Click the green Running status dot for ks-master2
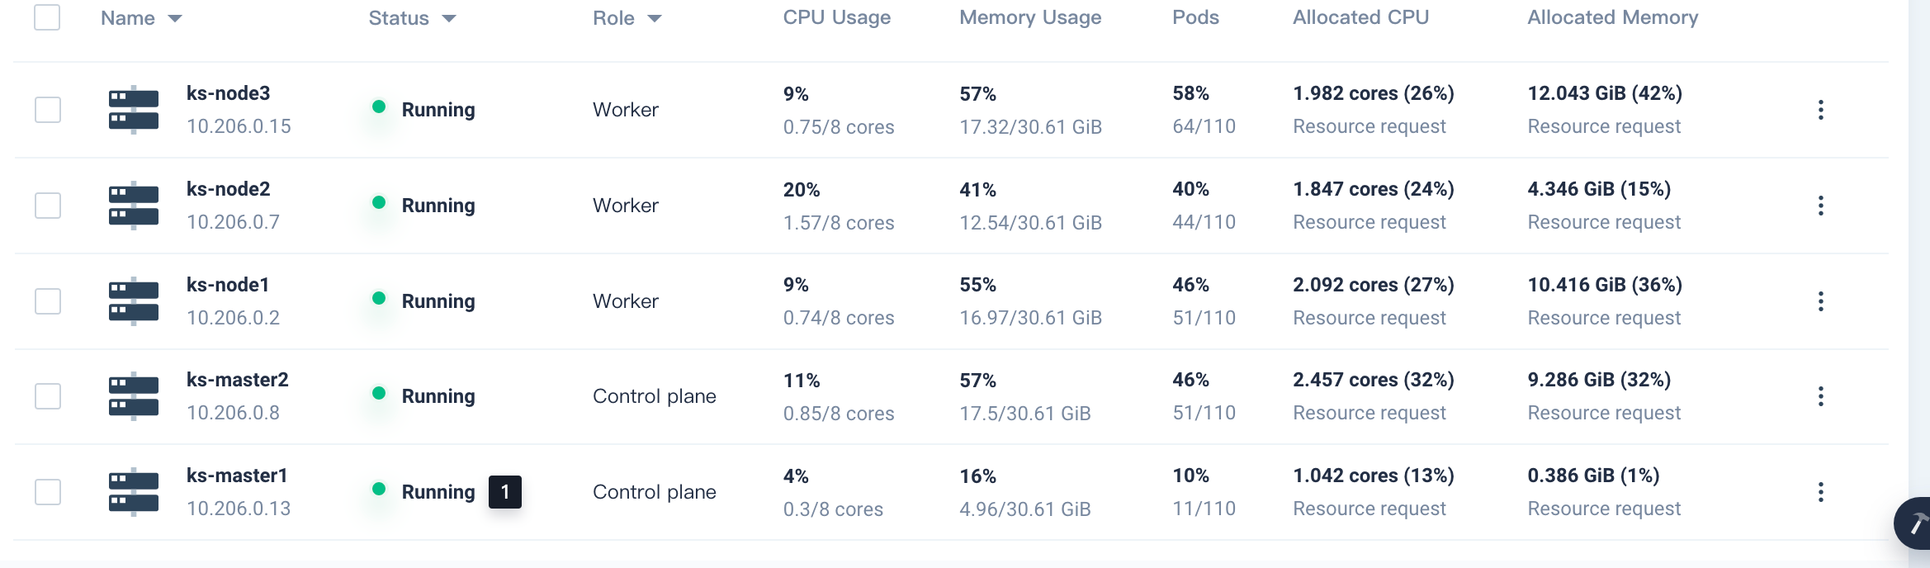 [x=380, y=395]
